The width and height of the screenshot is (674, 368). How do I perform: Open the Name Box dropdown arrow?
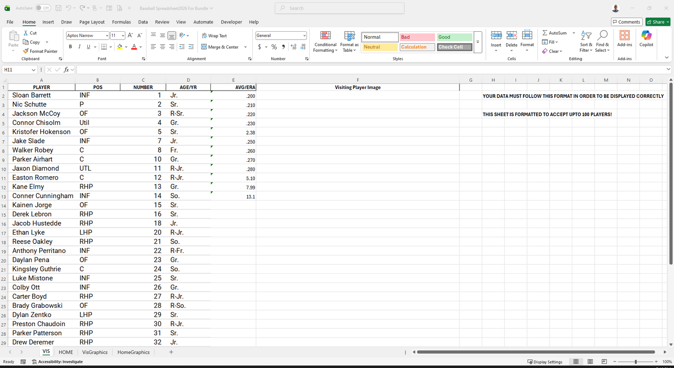pos(34,69)
